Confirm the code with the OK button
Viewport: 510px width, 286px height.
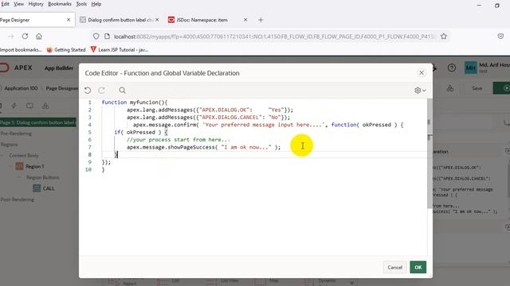pyautogui.click(x=418, y=267)
